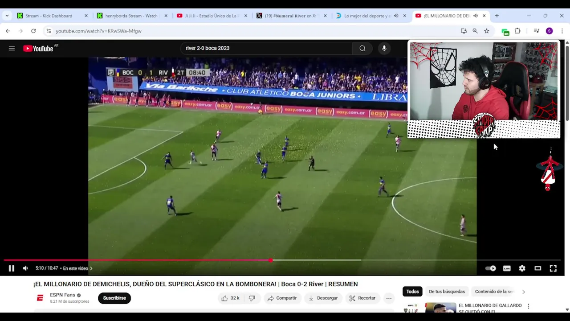This screenshot has width=570, height=321.
Task: Switch to theater mode view
Action: (537, 268)
